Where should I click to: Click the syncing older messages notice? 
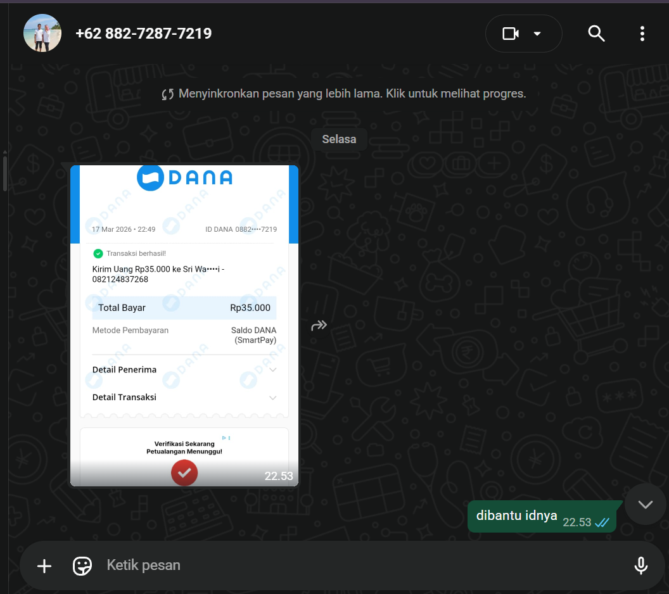pyautogui.click(x=343, y=93)
